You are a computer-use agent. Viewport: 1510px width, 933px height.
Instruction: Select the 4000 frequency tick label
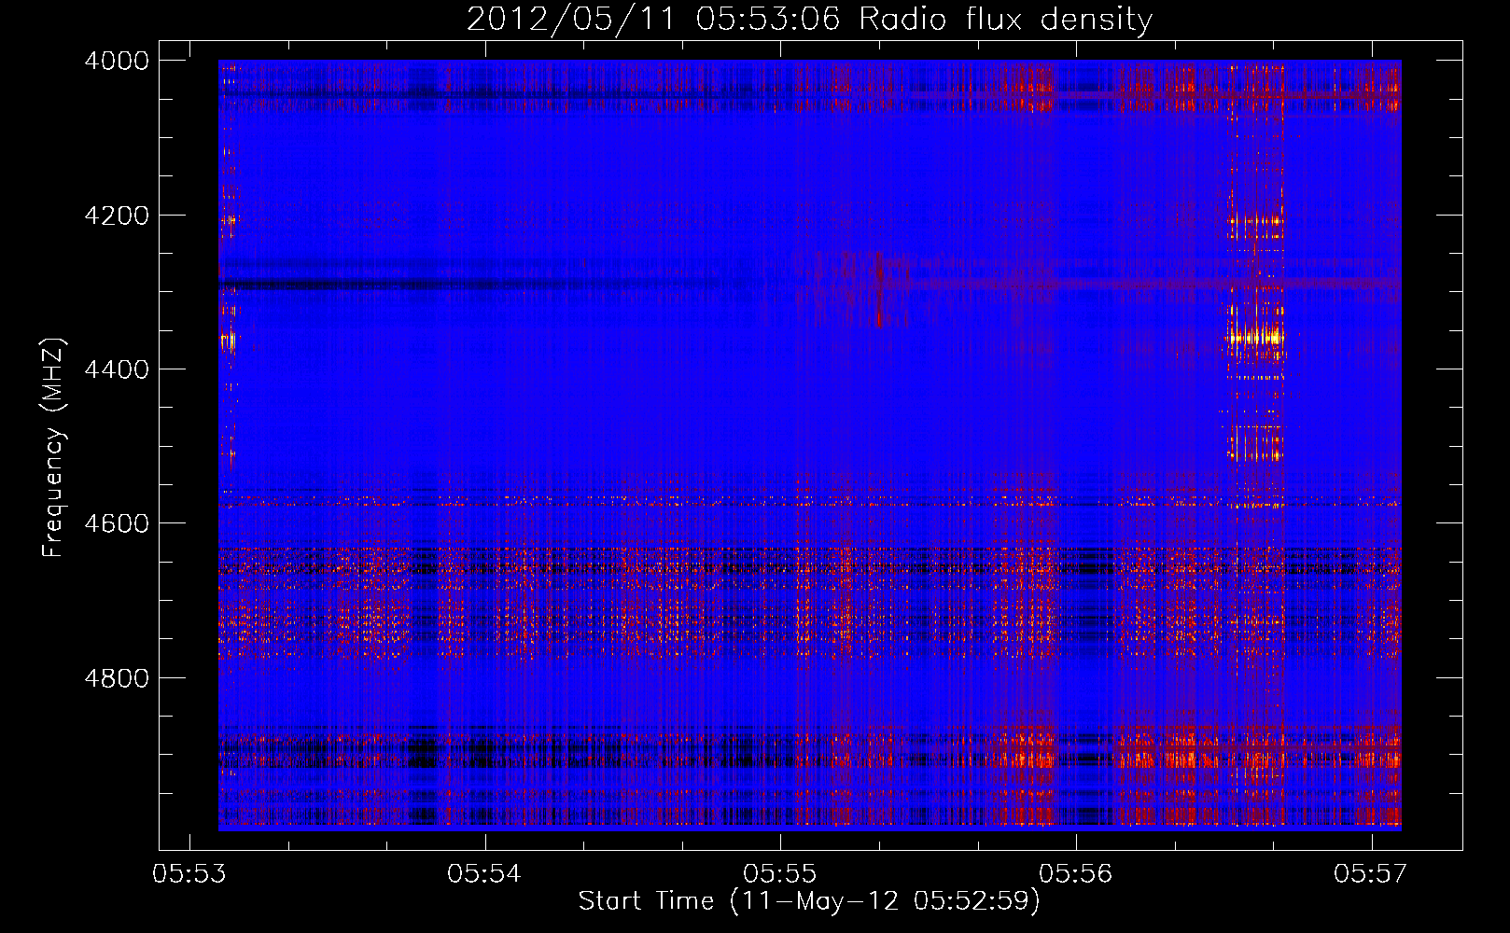[x=117, y=61]
